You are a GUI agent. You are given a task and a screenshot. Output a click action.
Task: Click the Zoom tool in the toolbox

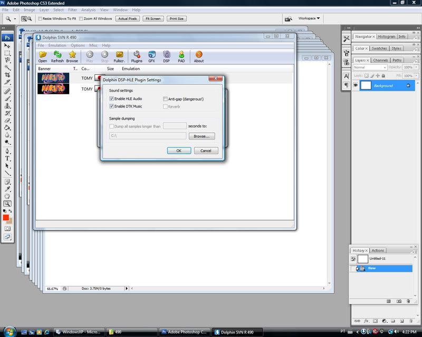(x=7, y=204)
